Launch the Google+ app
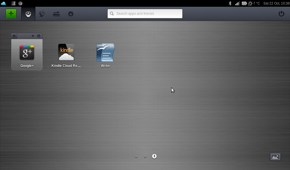The height and width of the screenshot is (170, 290). click(27, 52)
